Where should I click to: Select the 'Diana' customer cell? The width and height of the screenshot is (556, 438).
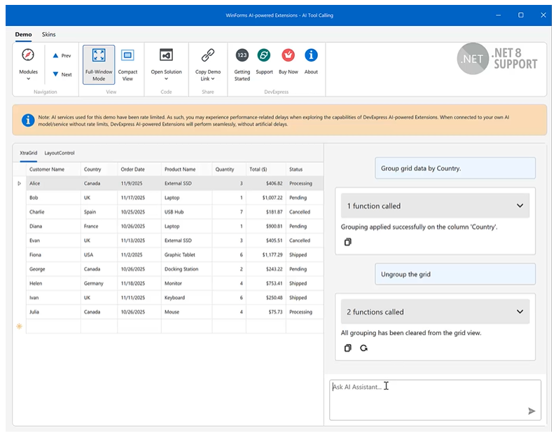53,226
